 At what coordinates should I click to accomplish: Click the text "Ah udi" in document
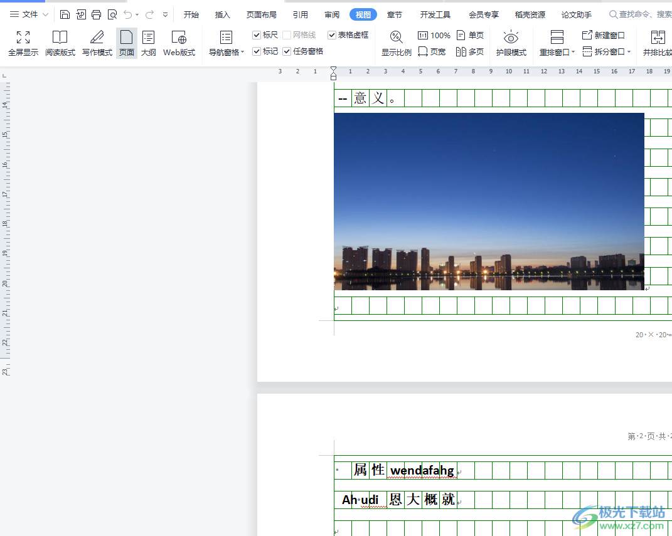pyautogui.click(x=360, y=500)
